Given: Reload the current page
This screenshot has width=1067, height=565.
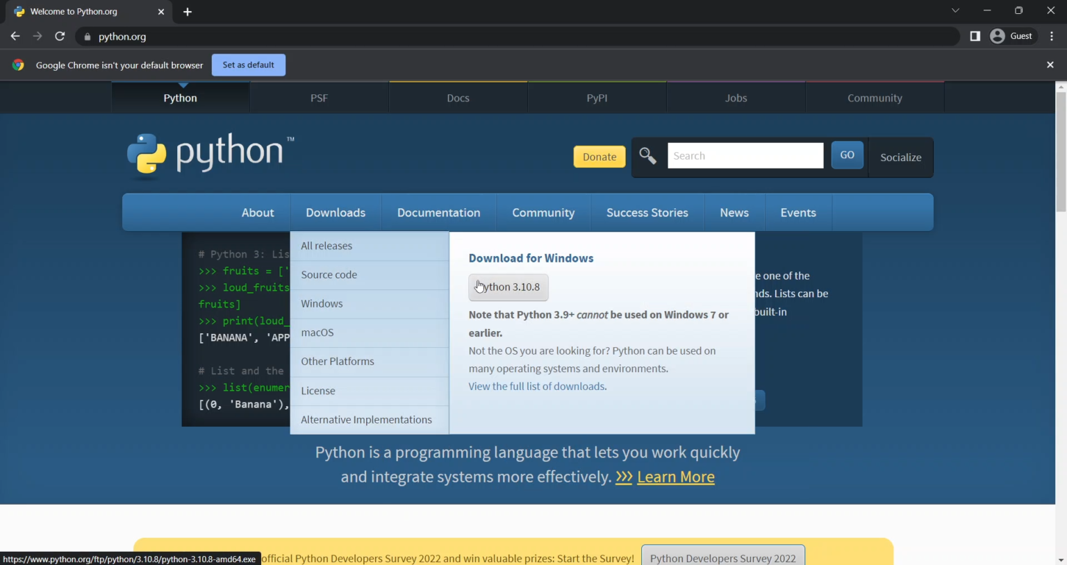Looking at the screenshot, I should point(60,36).
